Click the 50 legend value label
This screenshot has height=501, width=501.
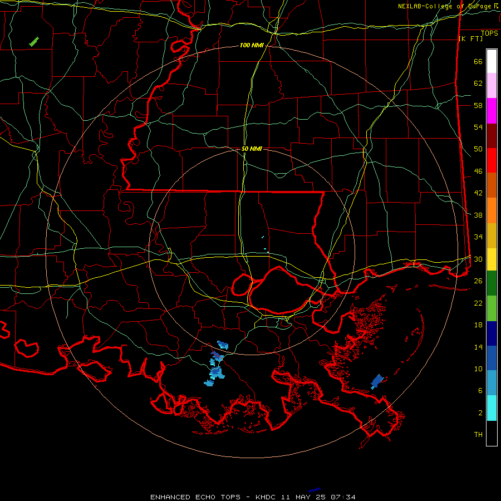(478, 149)
